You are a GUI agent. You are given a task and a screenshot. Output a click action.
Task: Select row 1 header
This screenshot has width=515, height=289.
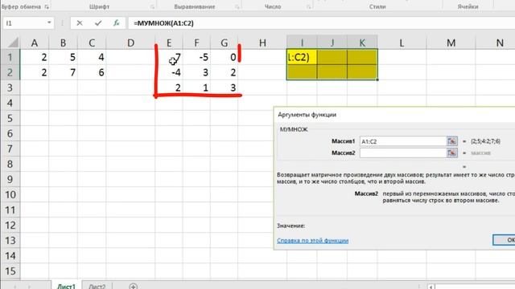10,57
